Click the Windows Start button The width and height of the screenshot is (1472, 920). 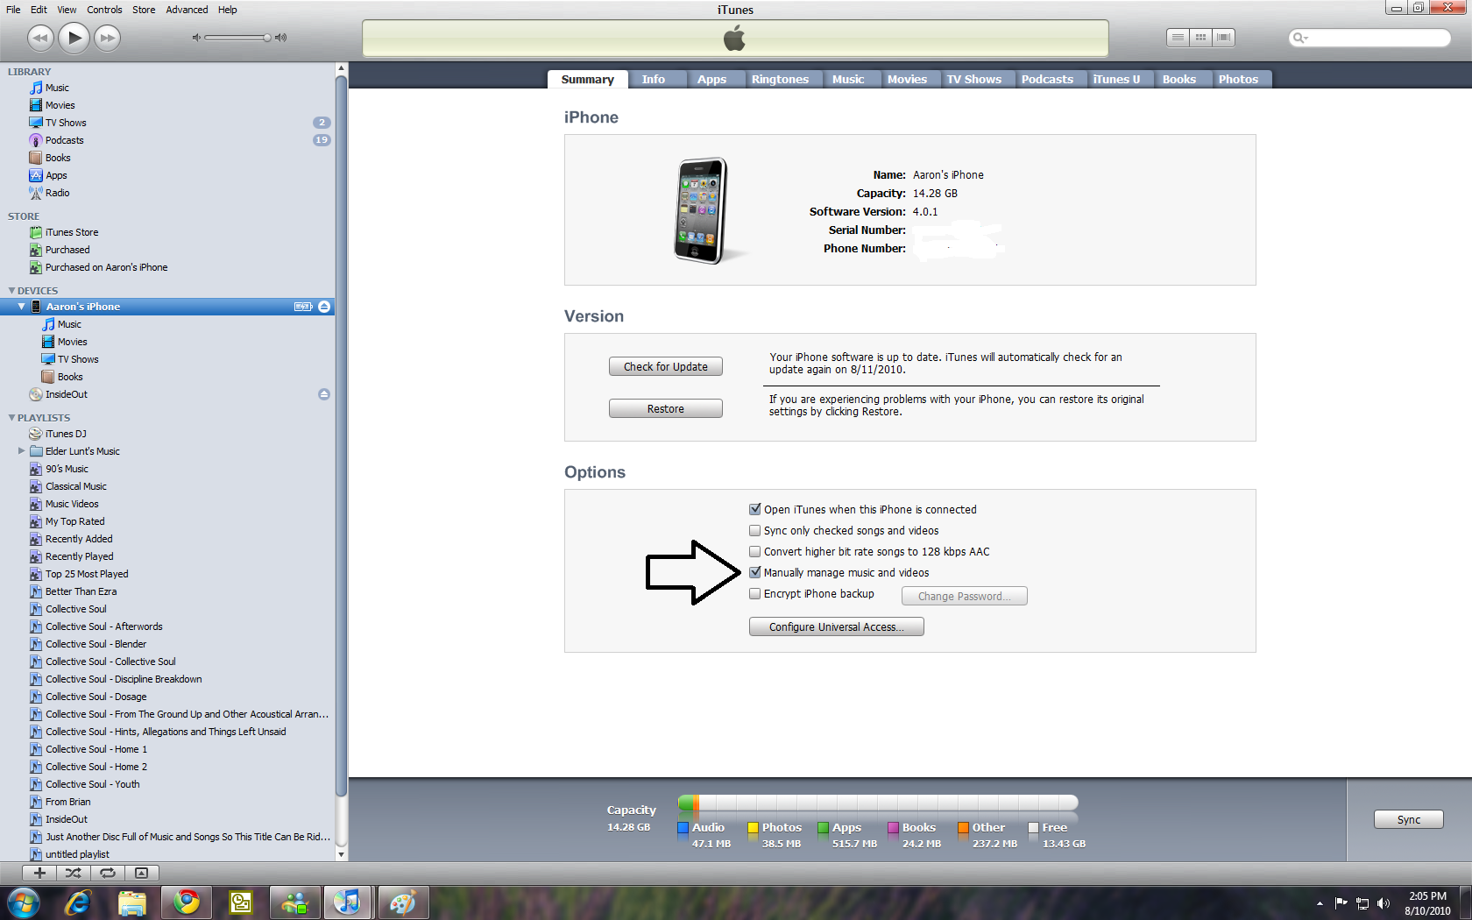tap(23, 902)
